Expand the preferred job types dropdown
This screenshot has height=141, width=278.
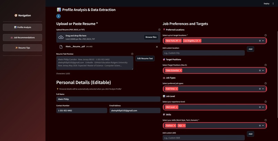tap(263, 89)
